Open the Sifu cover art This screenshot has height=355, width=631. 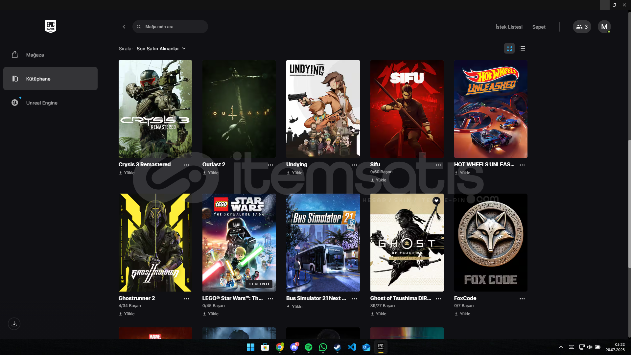point(407,109)
